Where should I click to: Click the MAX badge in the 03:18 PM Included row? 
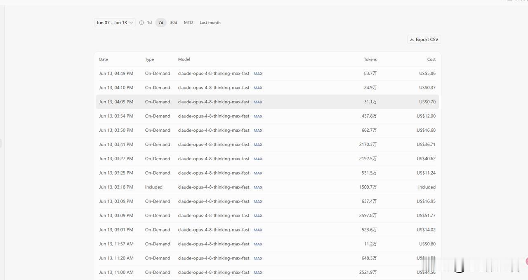pyautogui.click(x=258, y=187)
